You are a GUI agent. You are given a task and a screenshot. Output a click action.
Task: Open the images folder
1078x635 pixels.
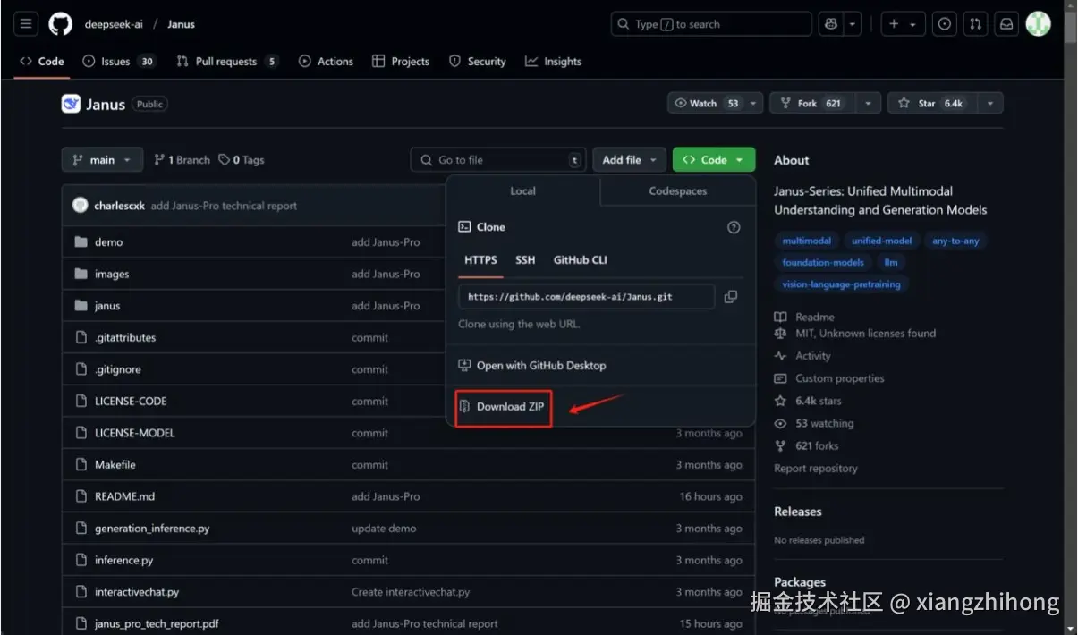click(x=112, y=275)
